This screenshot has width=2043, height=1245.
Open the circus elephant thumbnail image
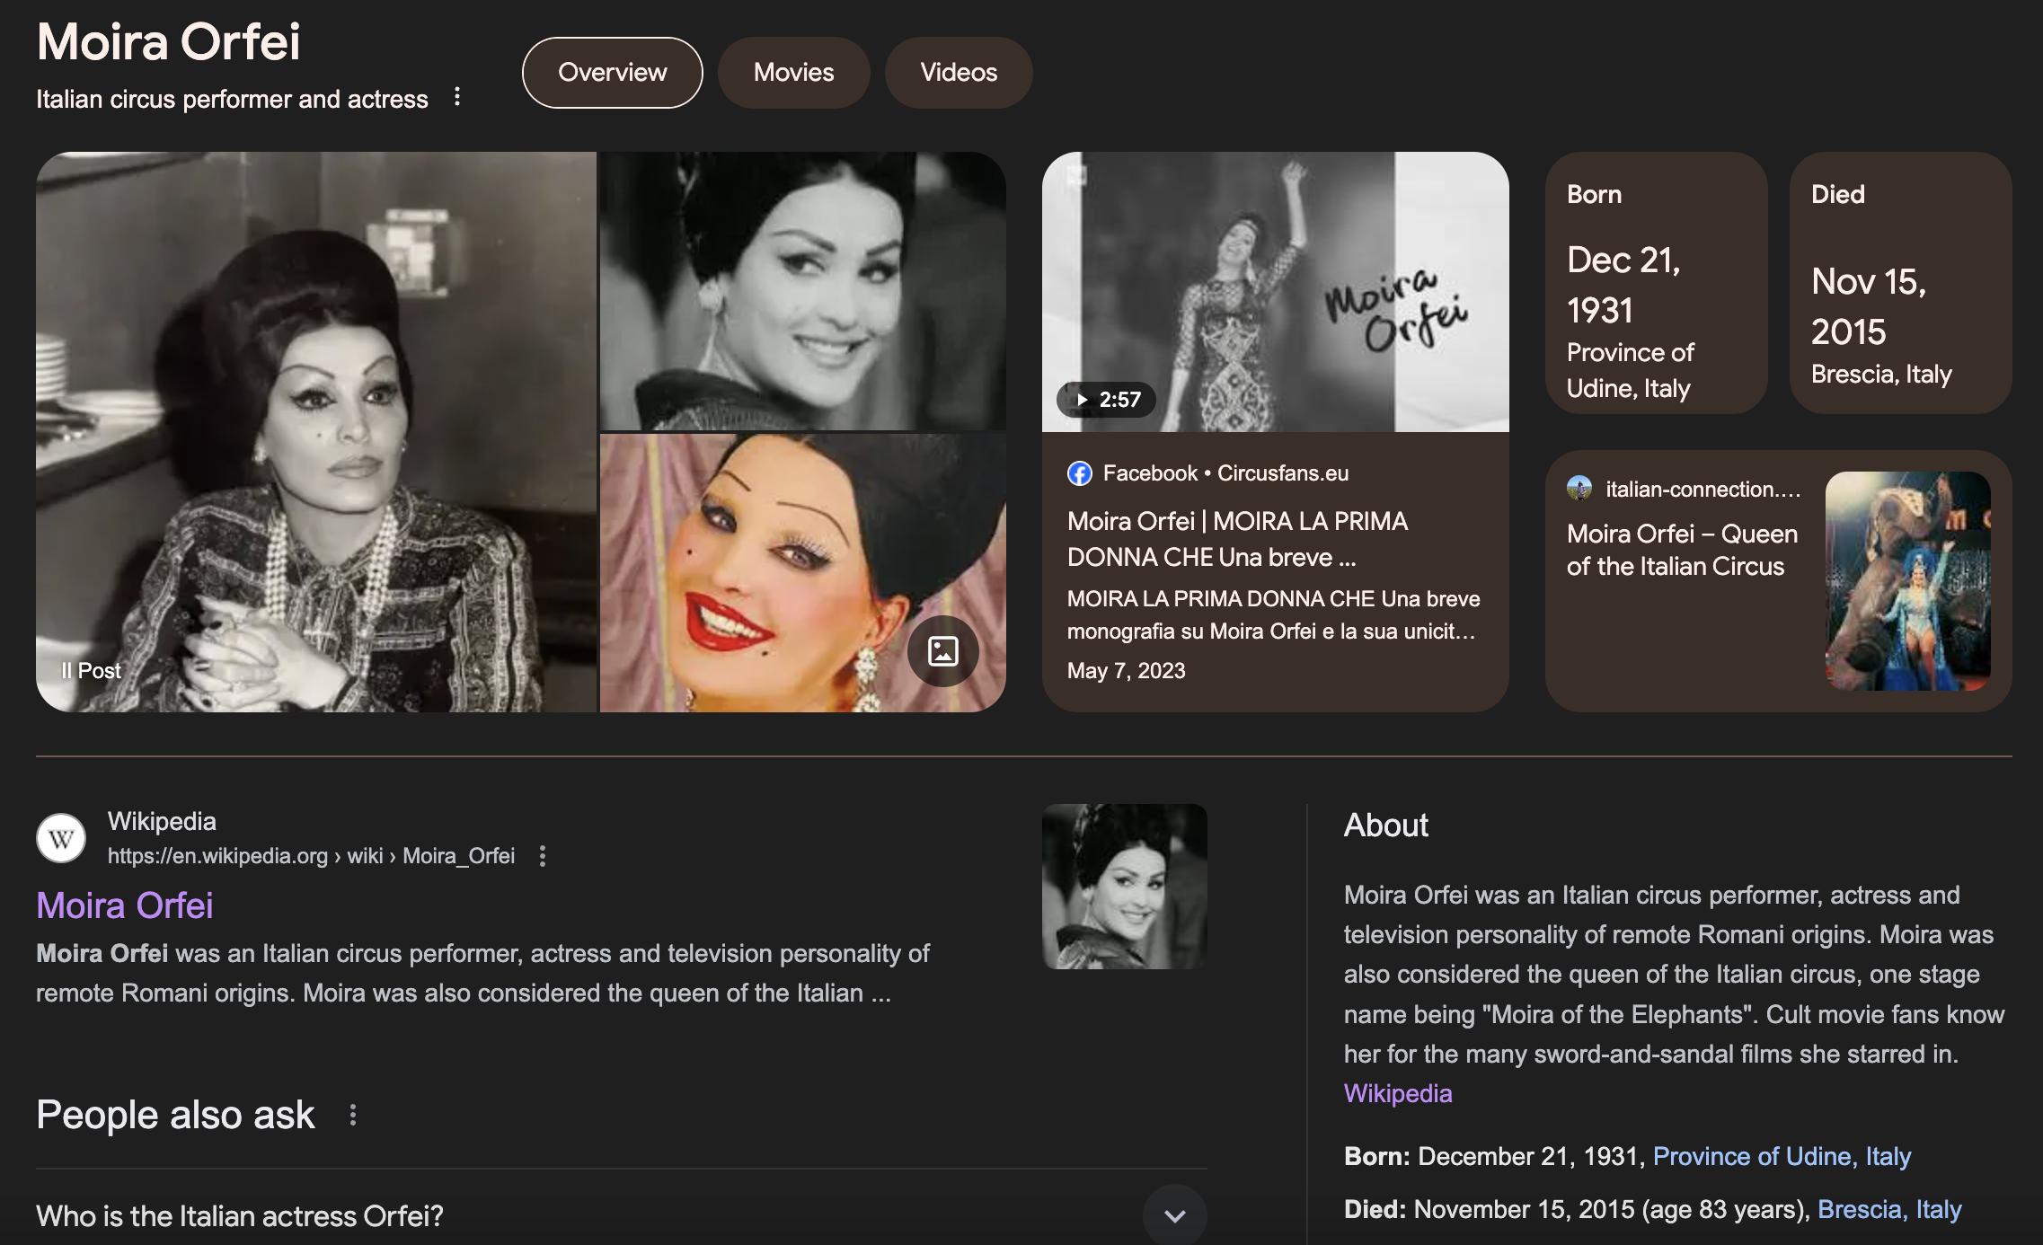click(1907, 580)
